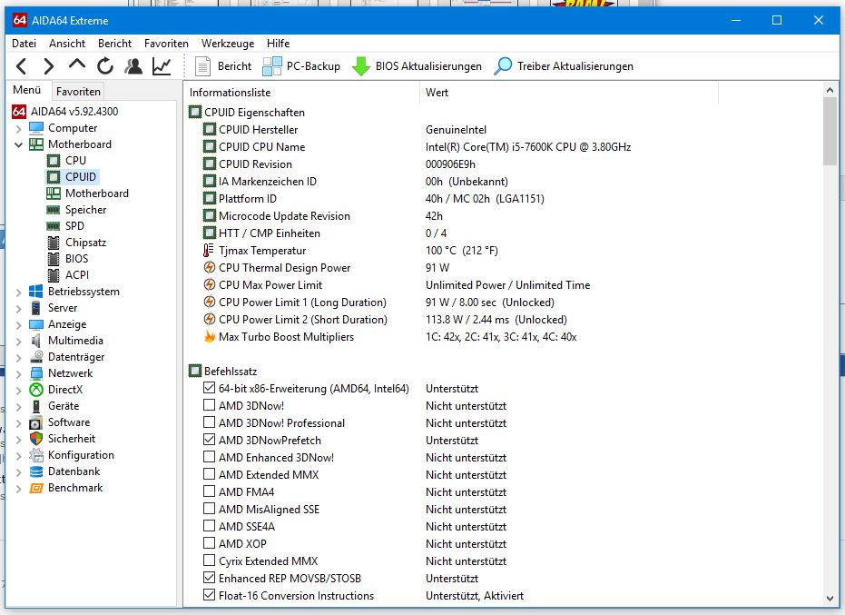Select the Motherboard sub-item under Motherboard
This screenshot has height=615, width=845.
coord(97,193)
